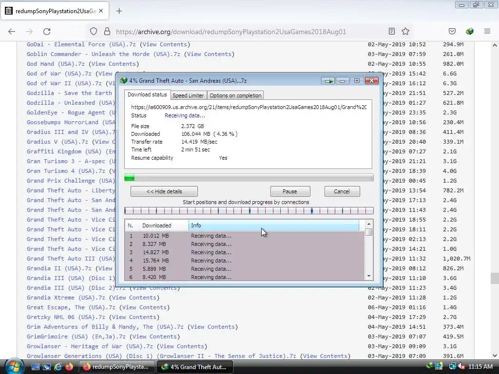This screenshot has height=374, width=499.
Task: Select connection row 3 with 14.827 MB
Action: click(x=245, y=252)
